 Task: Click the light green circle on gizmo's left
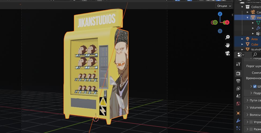click(215, 22)
